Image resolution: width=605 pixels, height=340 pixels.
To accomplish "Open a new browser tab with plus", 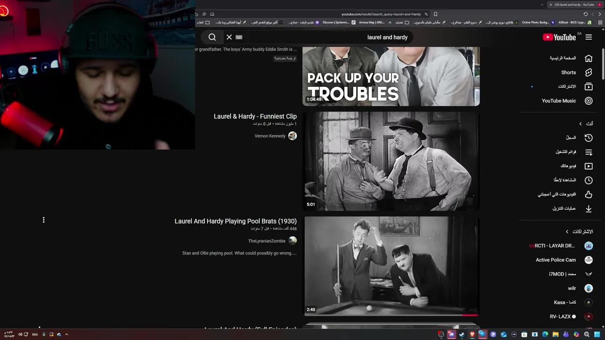I will (543, 5).
